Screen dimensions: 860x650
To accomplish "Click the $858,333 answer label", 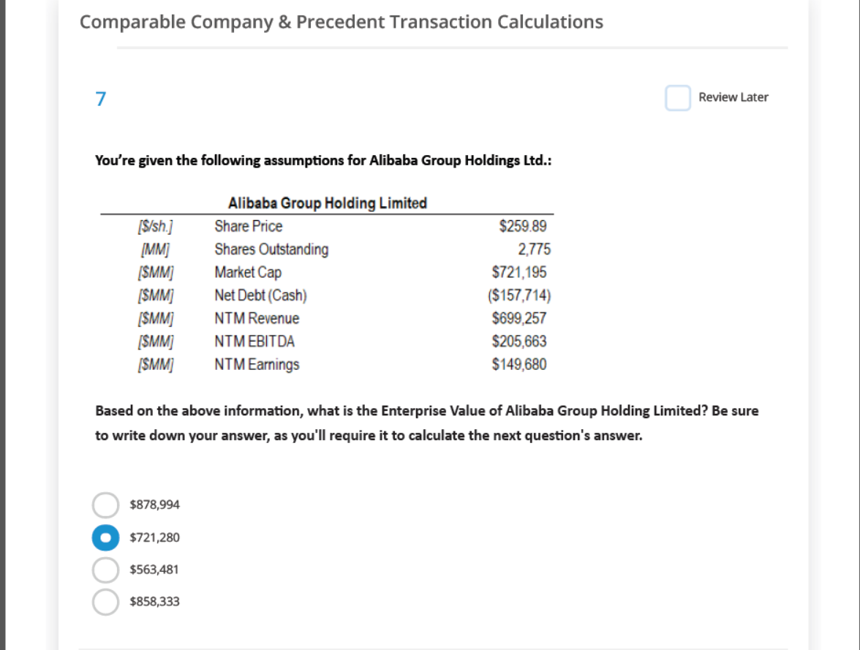I will click(x=155, y=601).
